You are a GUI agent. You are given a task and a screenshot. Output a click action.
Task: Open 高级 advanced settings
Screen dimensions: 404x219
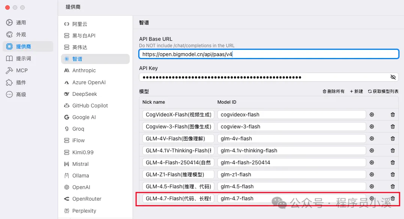pos(28,94)
